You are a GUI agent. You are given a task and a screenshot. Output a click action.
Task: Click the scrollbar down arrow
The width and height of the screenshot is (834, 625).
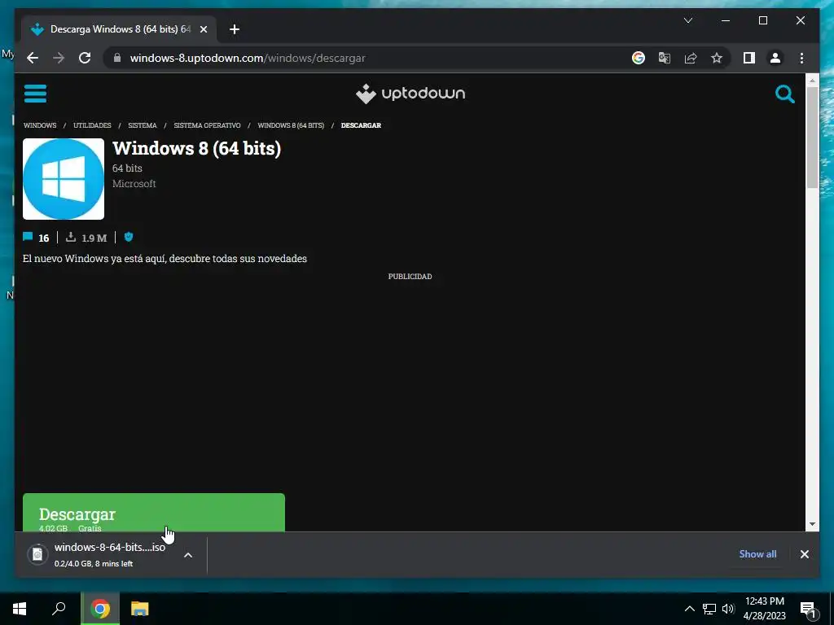tap(812, 524)
